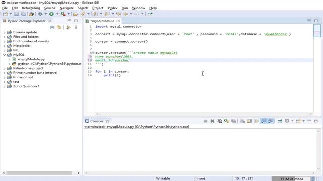323x181 pixels.
Task: Select mysqlModule.py in the Package Explorer
Action: click(31, 59)
